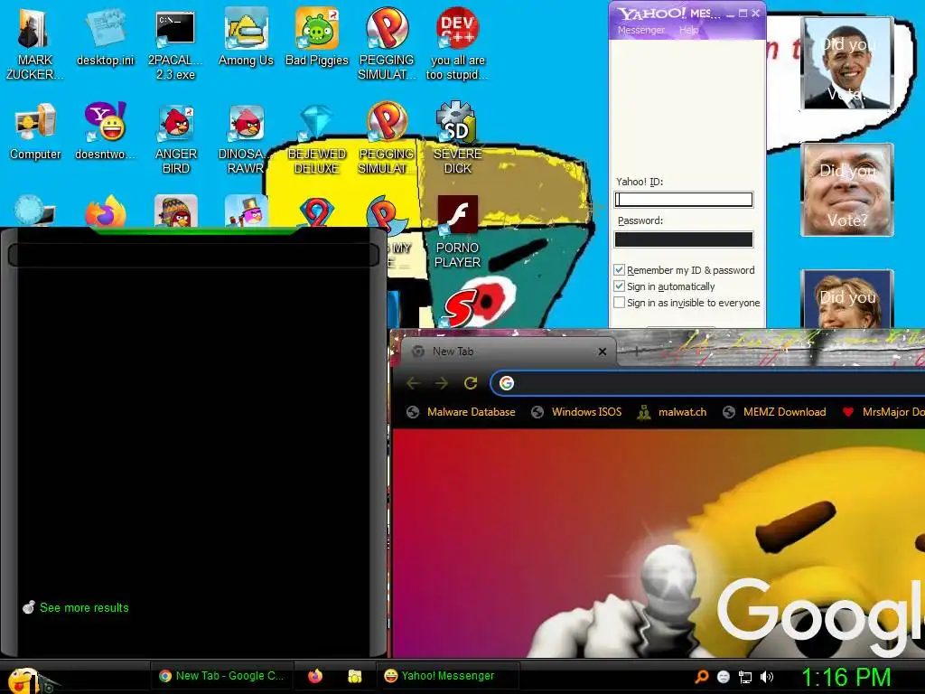925x694 pixels.
Task: Click the third 'Did you' gadget photo
Action: coord(847,298)
